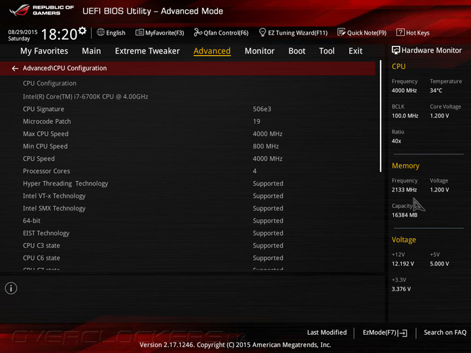Click the 08/29/2015 date text
The image size is (471, 353).
[x=23, y=32]
